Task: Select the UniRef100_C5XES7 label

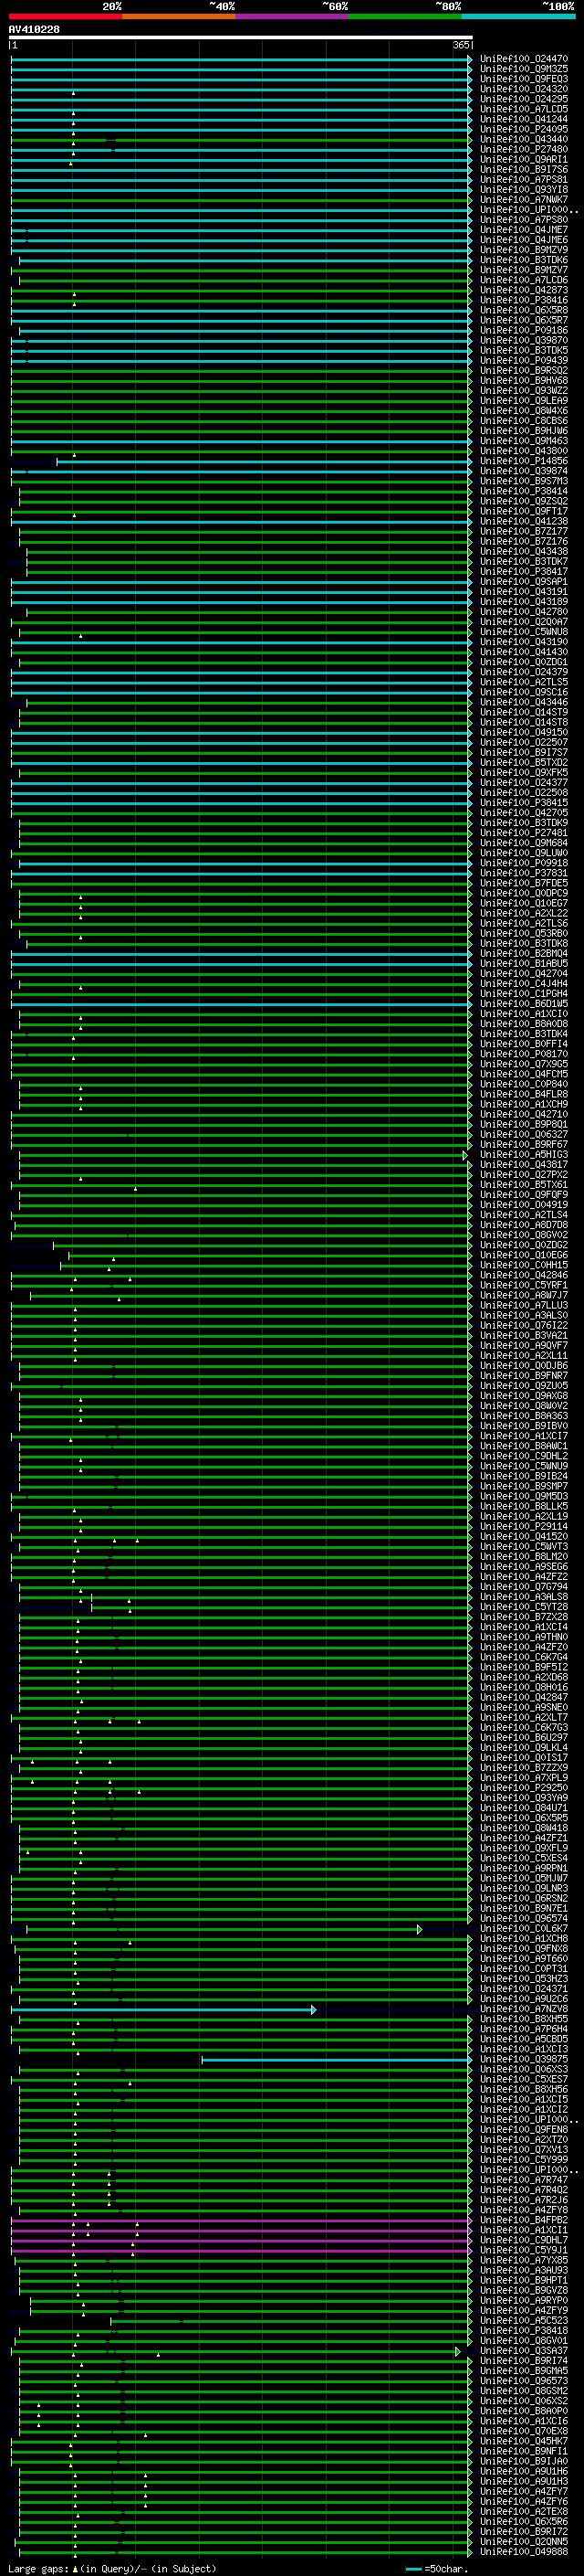Action: (x=524, y=2079)
